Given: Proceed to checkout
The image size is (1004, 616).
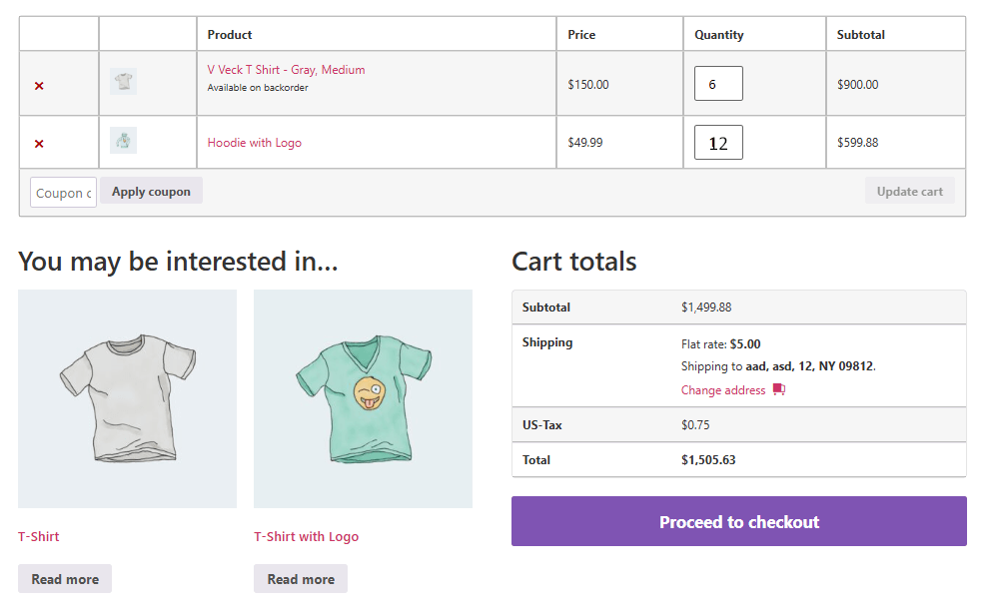Looking at the screenshot, I should point(739,521).
